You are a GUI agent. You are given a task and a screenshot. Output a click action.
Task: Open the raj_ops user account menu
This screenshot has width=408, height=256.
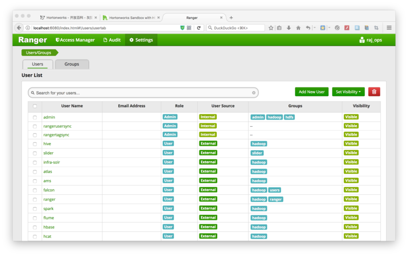pyautogui.click(x=371, y=40)
